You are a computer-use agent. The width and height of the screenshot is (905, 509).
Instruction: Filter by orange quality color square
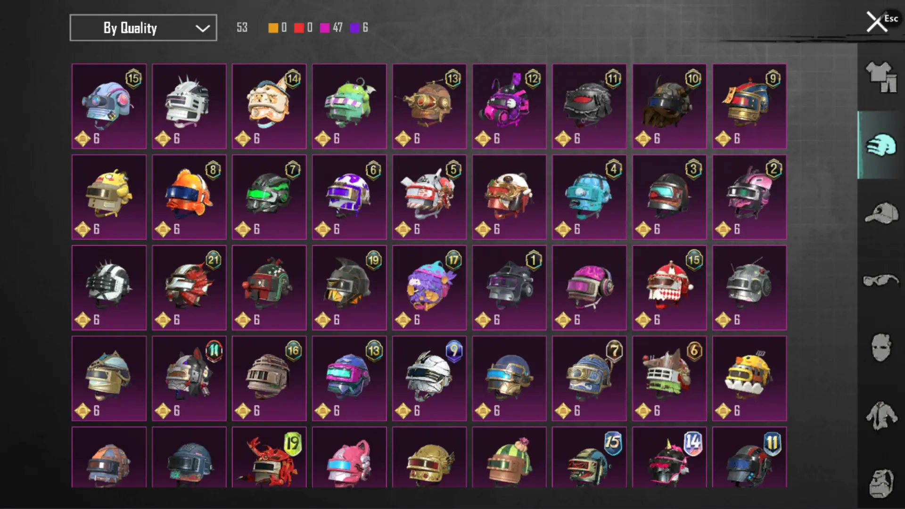(273, 28)
